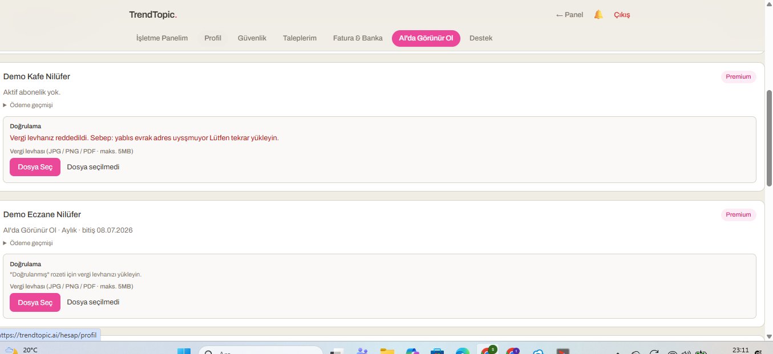The image size is (773, 354).
Task: Open the Destek tab
Action: [481, 38]
